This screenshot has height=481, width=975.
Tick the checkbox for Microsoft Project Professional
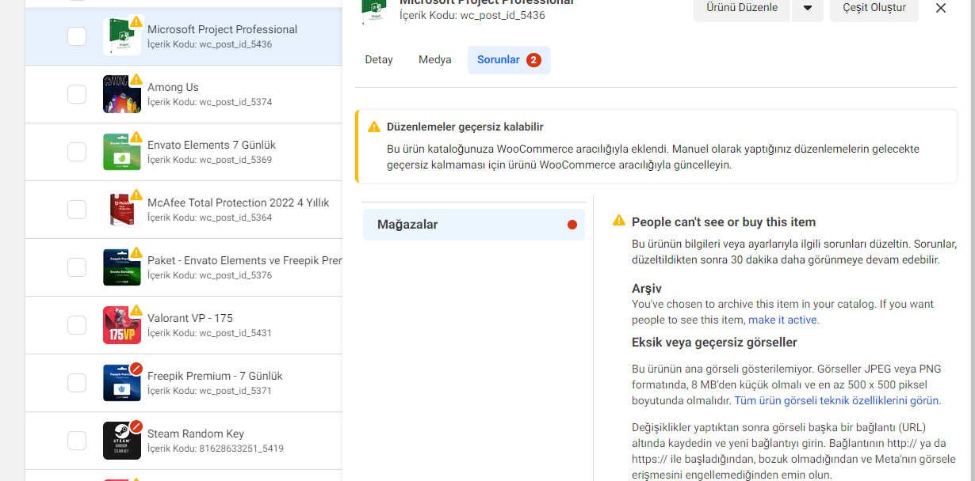click(77, 36)
